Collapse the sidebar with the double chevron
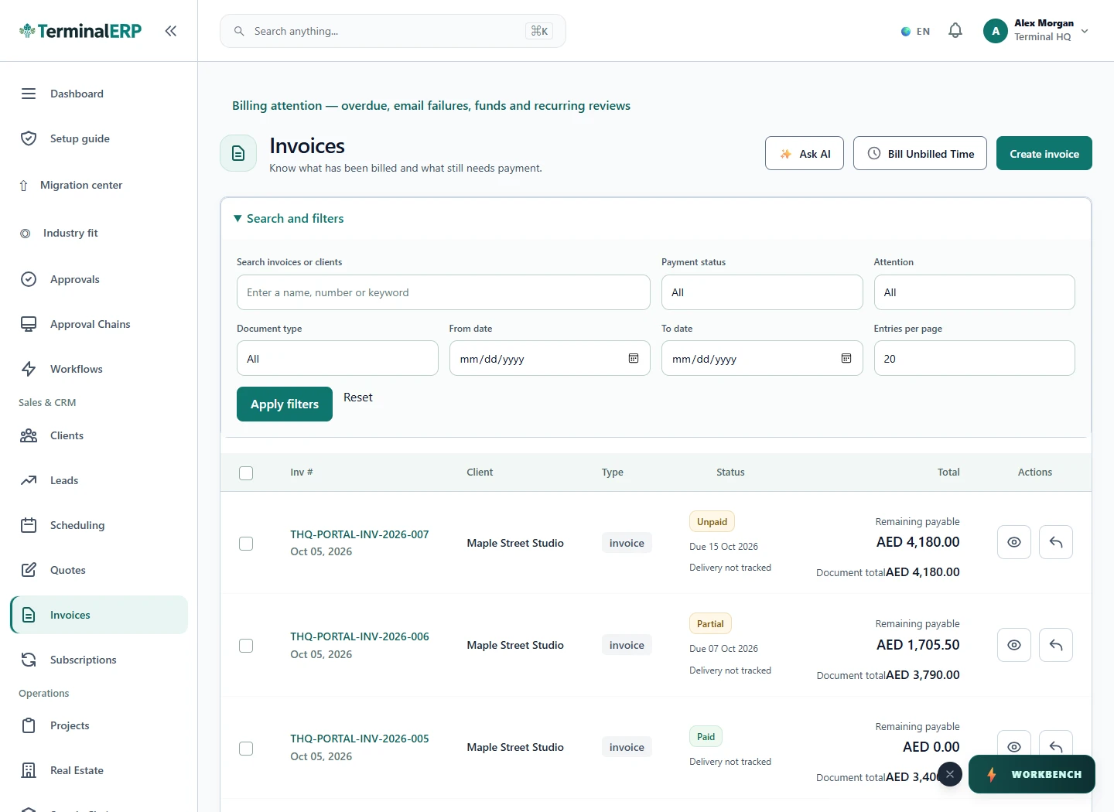This screenshot has height=812, width=1114. [171, 31]
